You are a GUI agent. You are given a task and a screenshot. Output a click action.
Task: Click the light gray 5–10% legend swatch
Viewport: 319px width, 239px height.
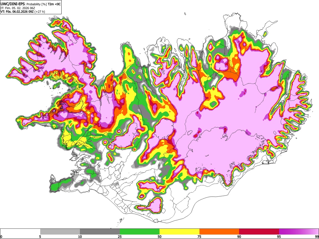tap(60, 232)
